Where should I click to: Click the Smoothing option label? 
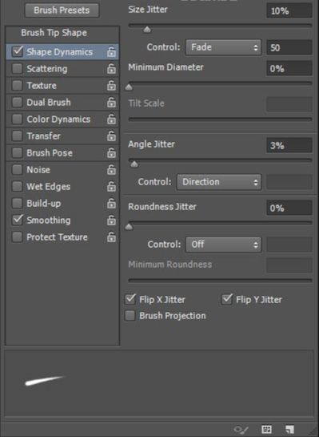49,221
